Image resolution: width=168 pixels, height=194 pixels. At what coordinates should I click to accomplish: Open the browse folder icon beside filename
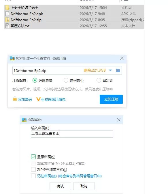118,70
